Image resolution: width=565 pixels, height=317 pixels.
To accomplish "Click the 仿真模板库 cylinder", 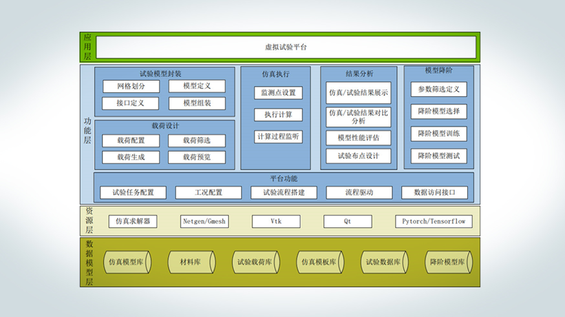I will click(319, 262).
